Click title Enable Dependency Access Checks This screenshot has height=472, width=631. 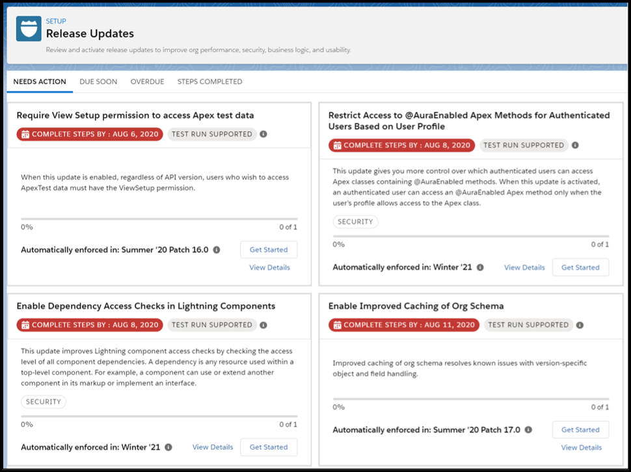(x=146, y=306)
